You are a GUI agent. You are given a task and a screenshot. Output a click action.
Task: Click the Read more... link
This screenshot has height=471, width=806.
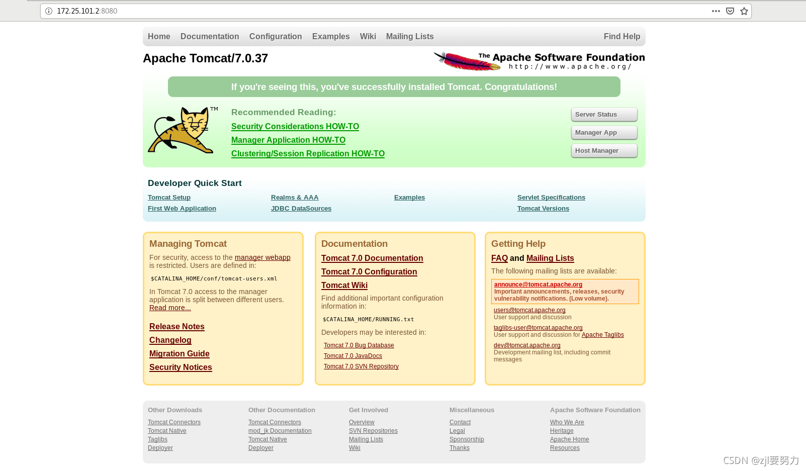(170, 308)
